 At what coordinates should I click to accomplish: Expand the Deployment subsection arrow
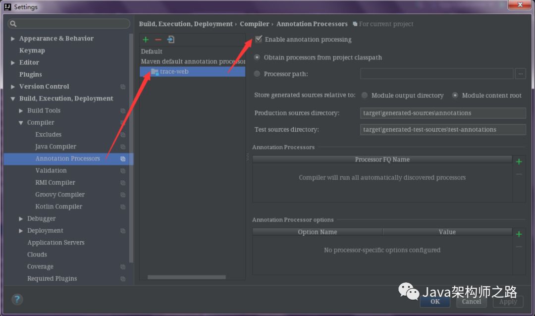coord(21,231)
